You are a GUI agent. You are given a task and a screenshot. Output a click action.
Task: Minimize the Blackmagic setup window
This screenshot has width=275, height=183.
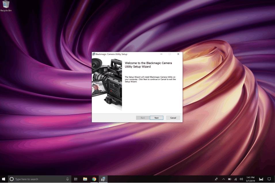161,54
